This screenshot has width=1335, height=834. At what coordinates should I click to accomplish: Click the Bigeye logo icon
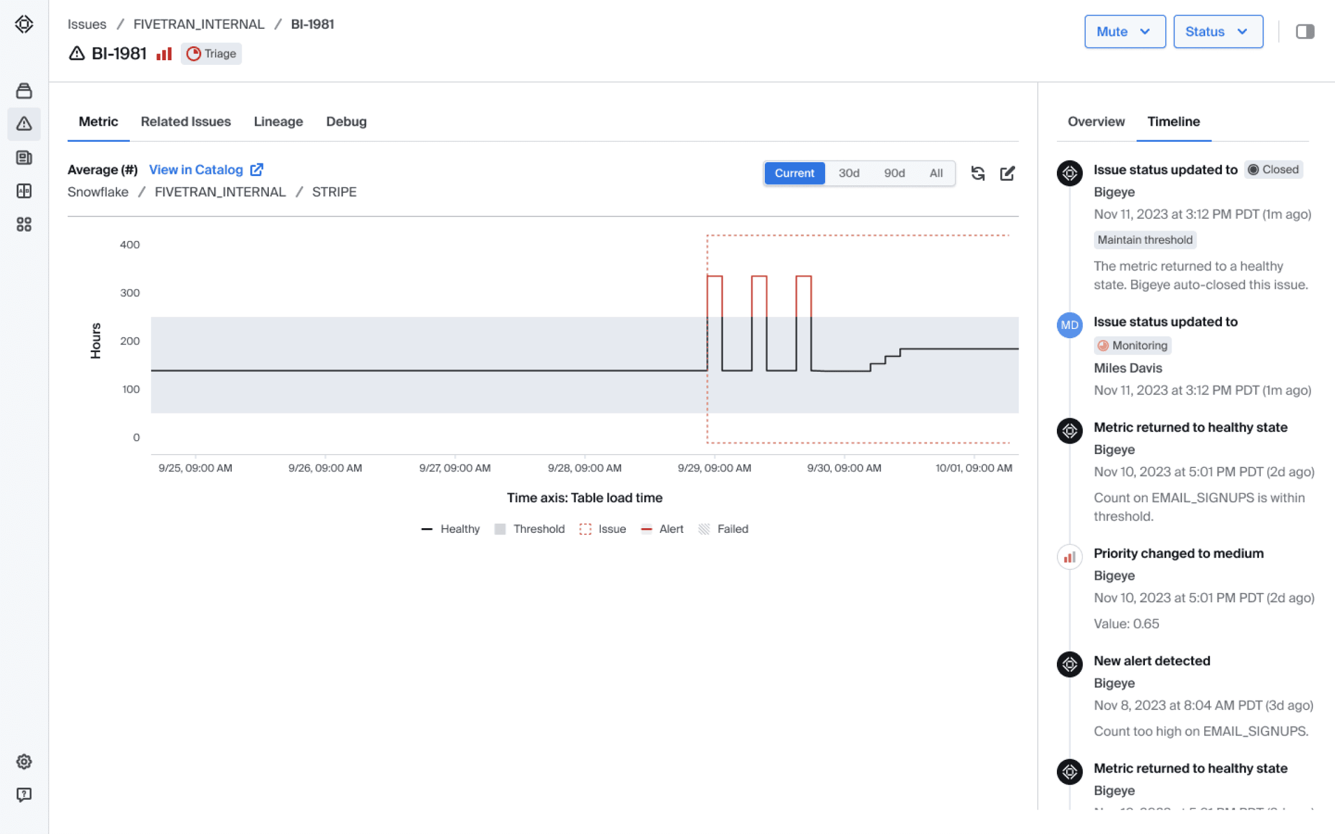click(x=24, y=24)
